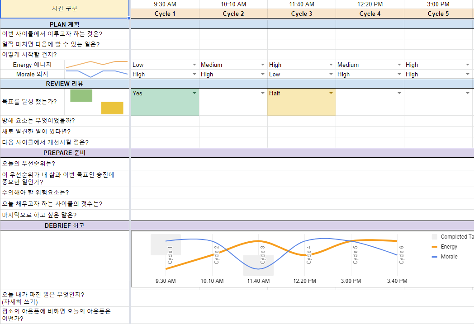Open Cycle 1 goal achieved dropdown 'Yes'
Viewport: 474px width, 324px height.
(194, 93)
